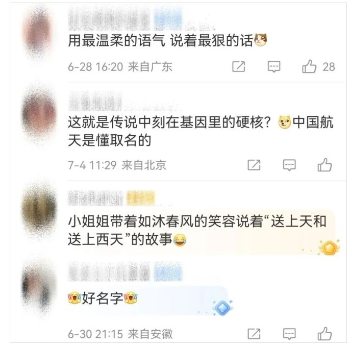Open the third commenter's avatar

(39, 210)
